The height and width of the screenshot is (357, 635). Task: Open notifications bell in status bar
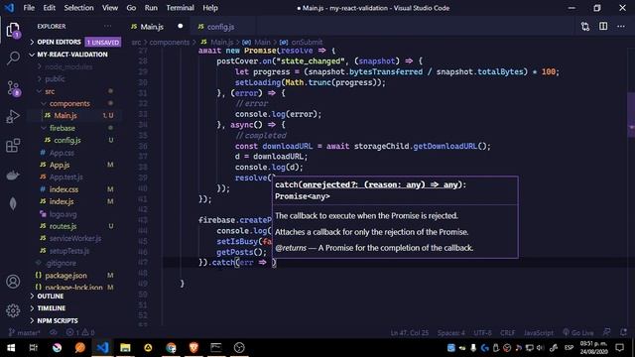624,333
